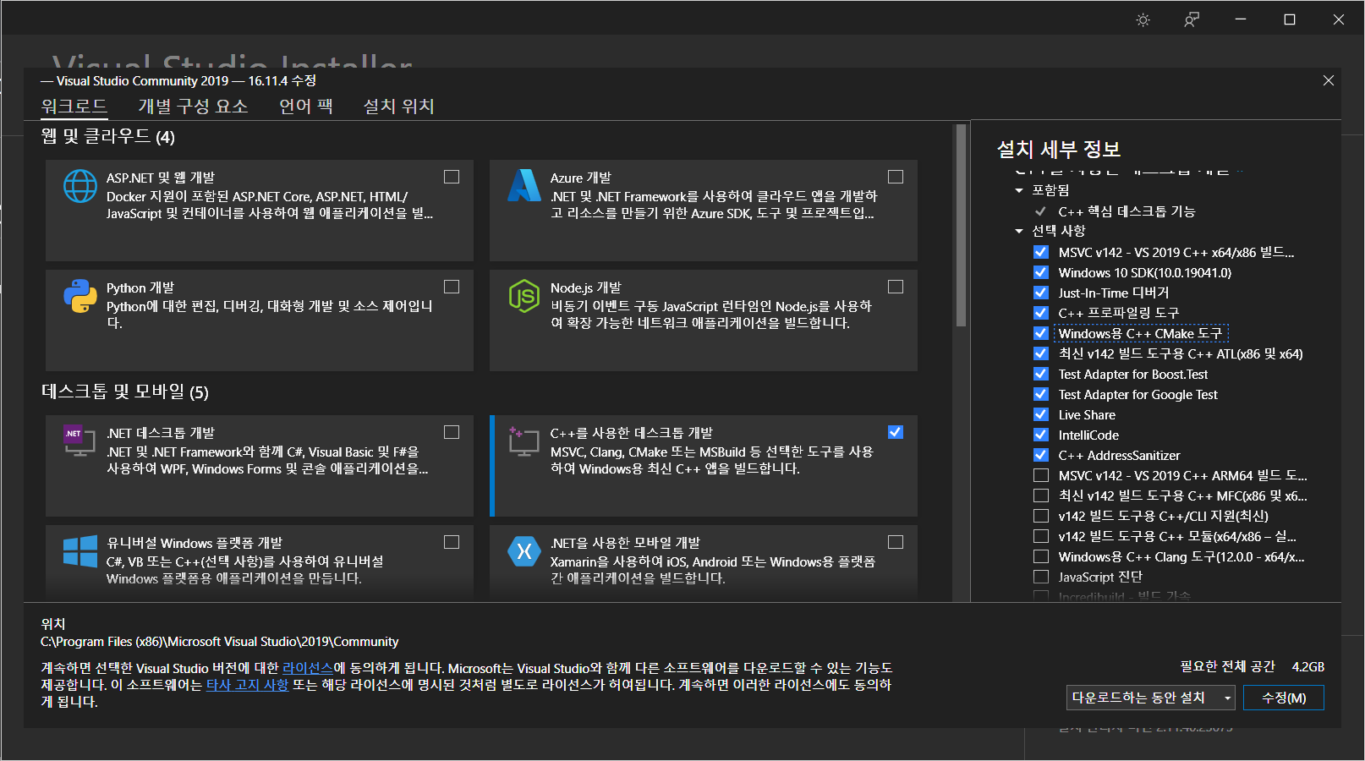Click the Node.js workload logo icon
Screen dimensions: 1365x761
tap(524, 296)
